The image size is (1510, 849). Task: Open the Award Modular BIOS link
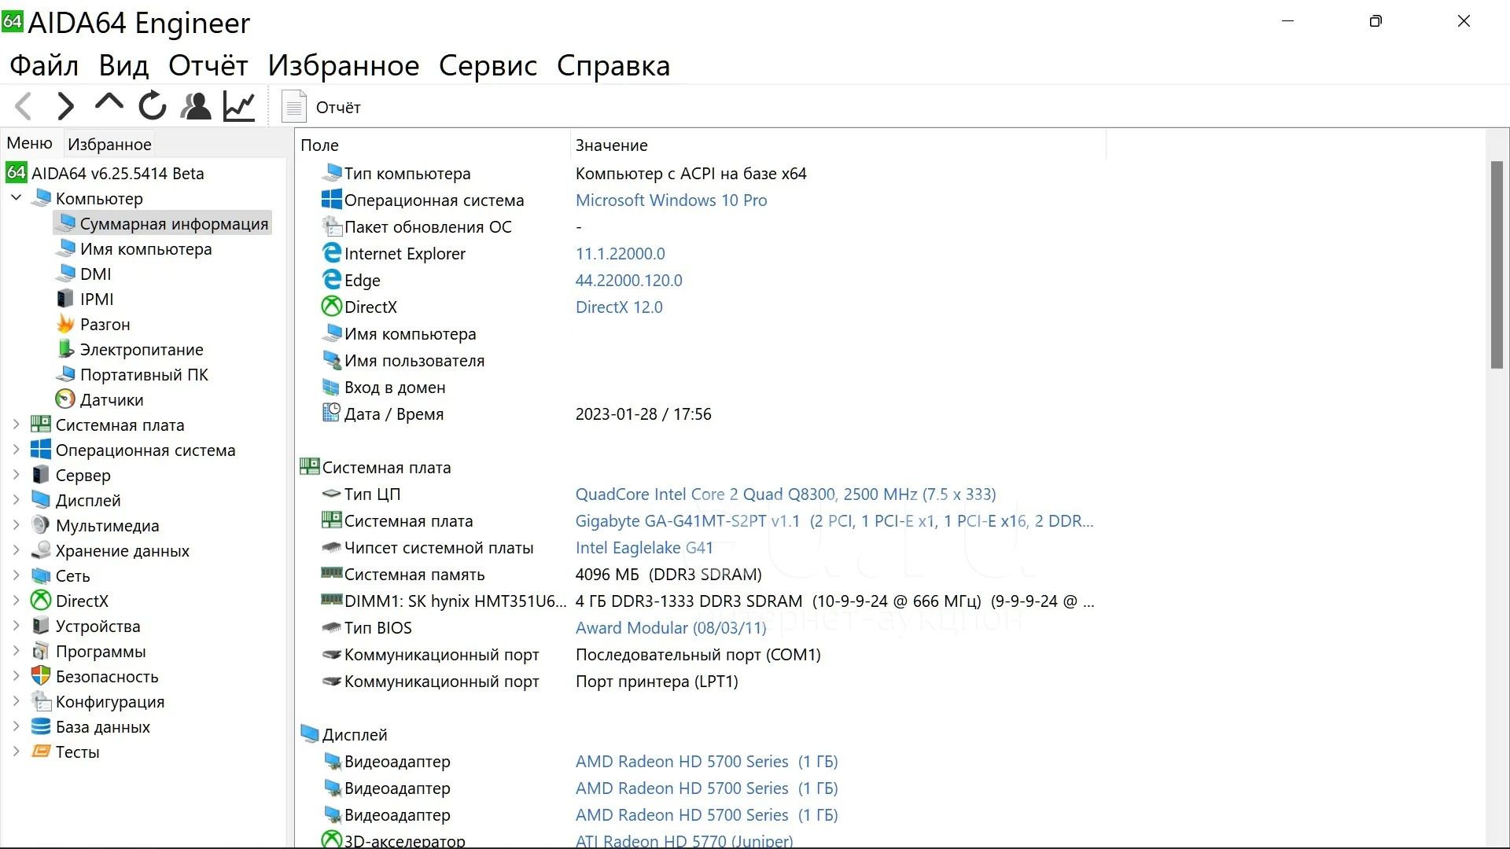click(671, 627)
